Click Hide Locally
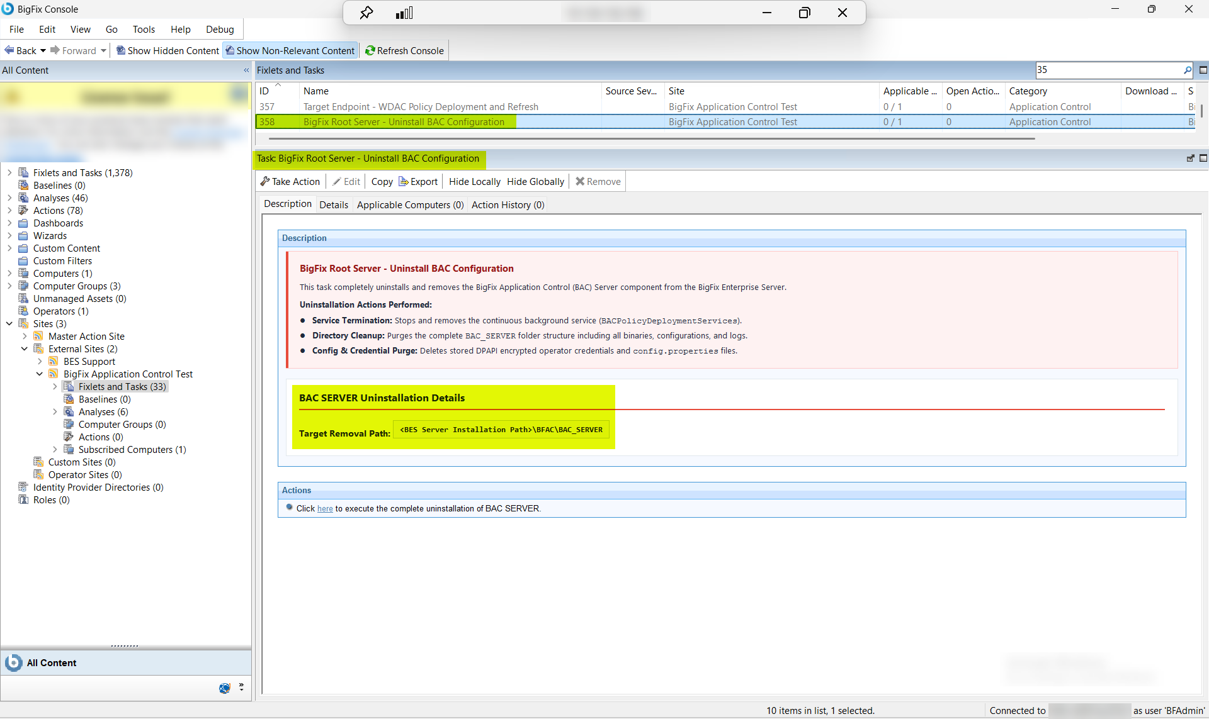 coord(475,181)
